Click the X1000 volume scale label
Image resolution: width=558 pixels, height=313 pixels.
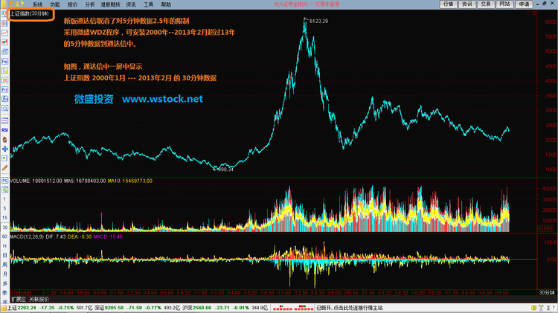point(545,229)
